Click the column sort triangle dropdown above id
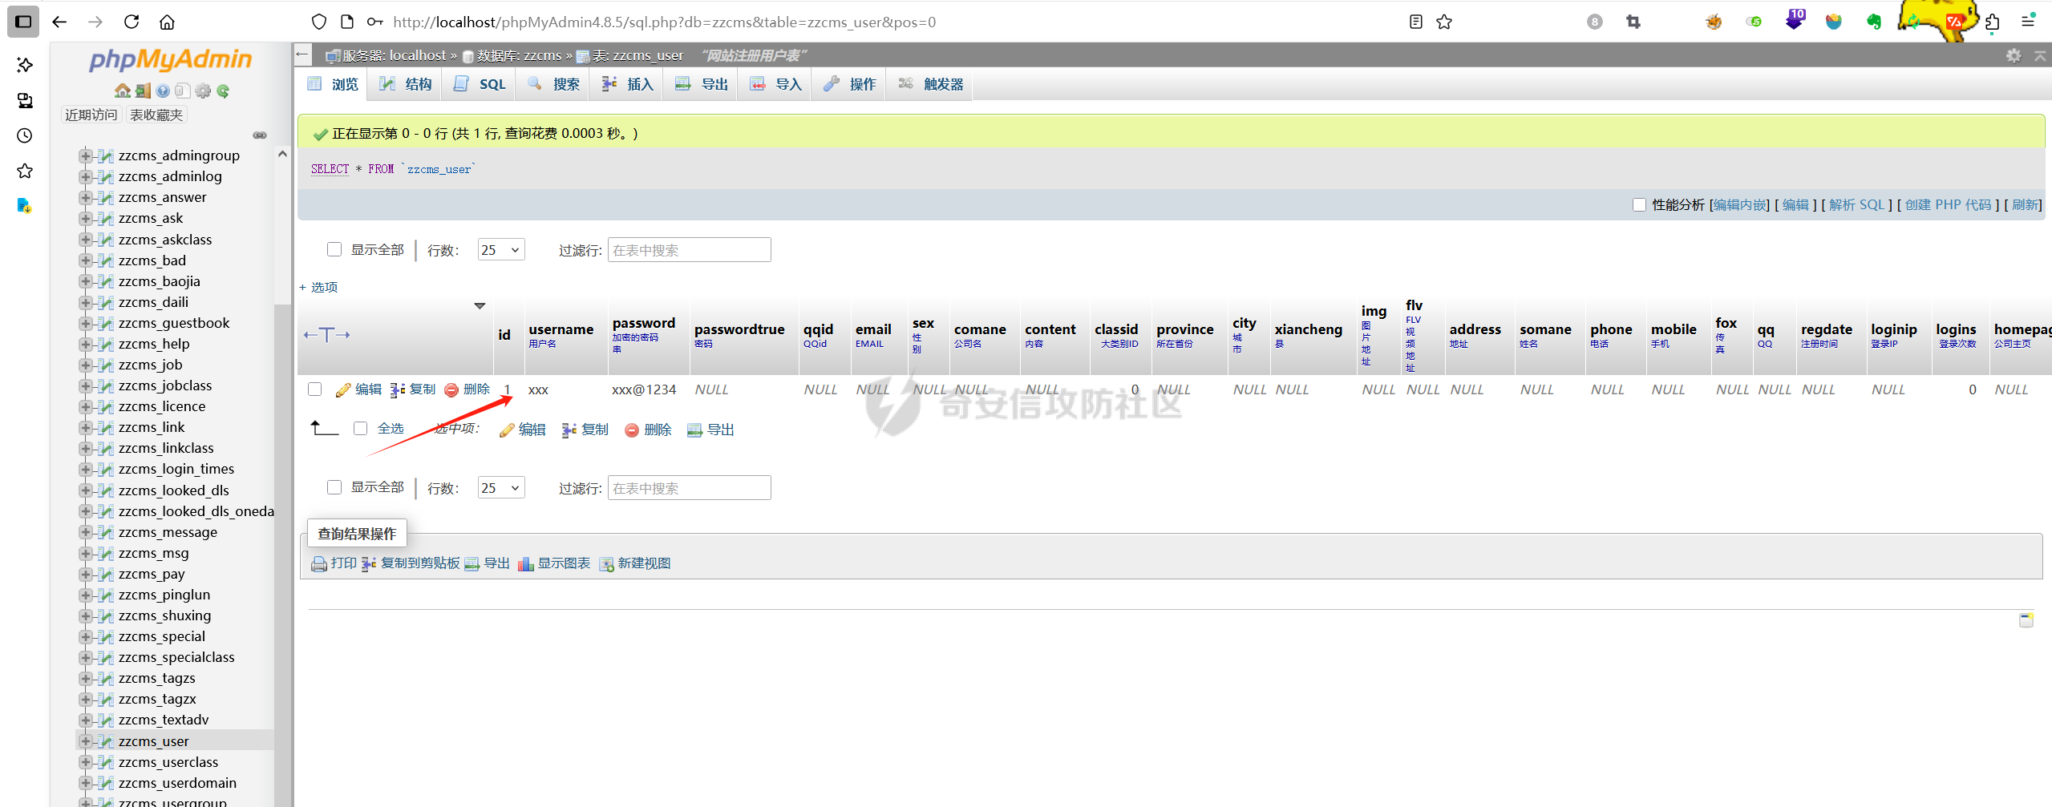Viewport: 2052px width, 807px height. (480, 305)
